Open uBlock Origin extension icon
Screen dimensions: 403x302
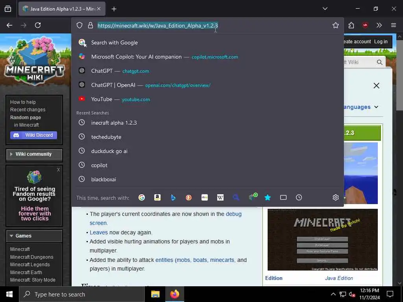point(365,25)
